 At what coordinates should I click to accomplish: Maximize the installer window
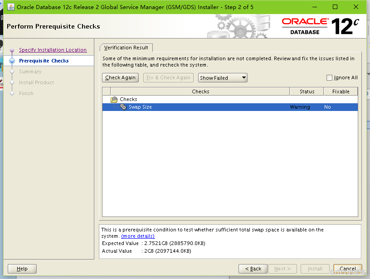pyautogui.click(x=335, y=7)
